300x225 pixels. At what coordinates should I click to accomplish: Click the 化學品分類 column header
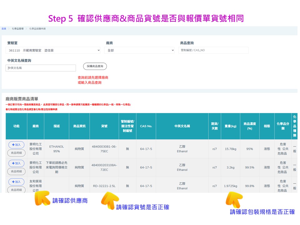pos(283,126)
